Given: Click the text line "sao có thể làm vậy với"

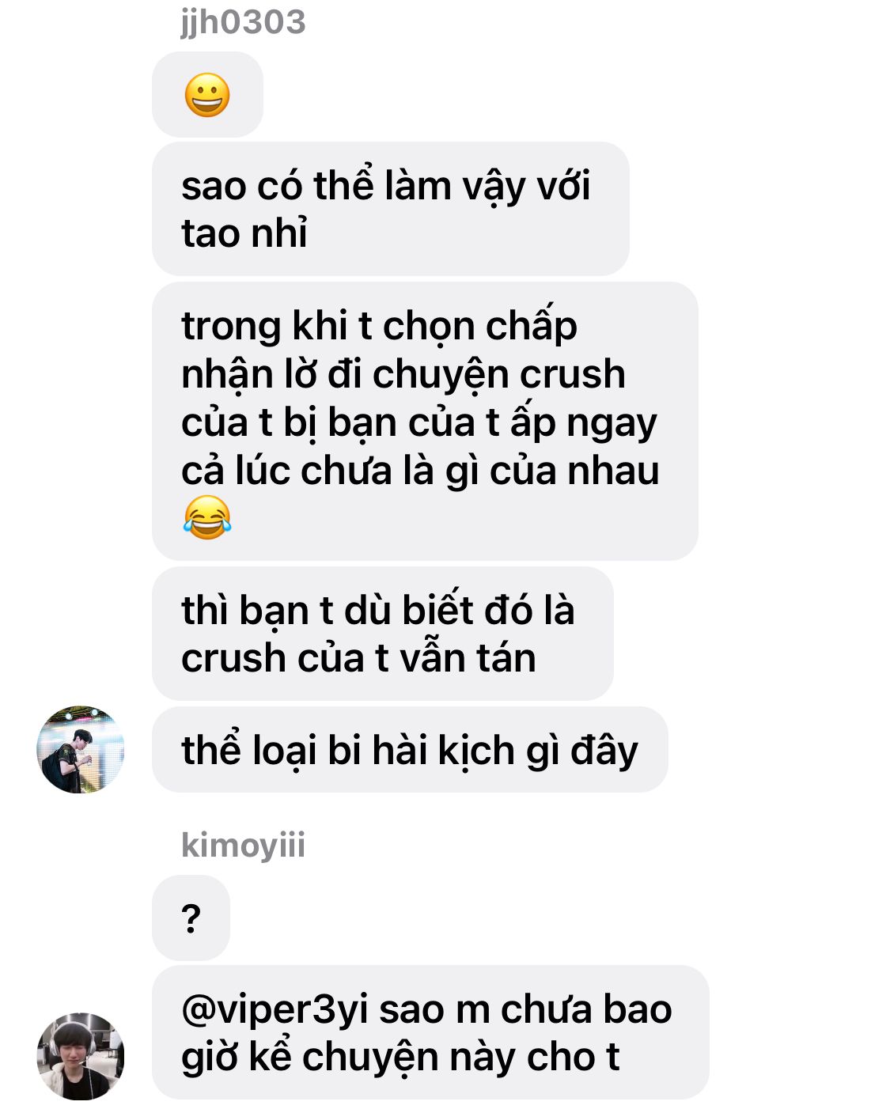Looking at the screenshot, I should point(386,186).
